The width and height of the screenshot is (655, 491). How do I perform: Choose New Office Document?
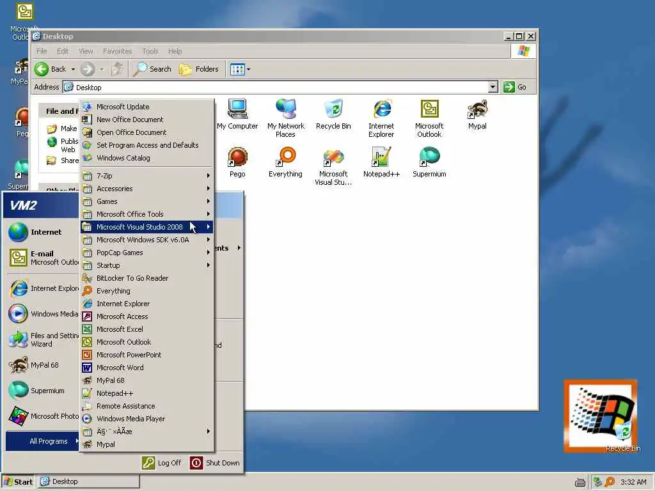click(x=147, y=120)
